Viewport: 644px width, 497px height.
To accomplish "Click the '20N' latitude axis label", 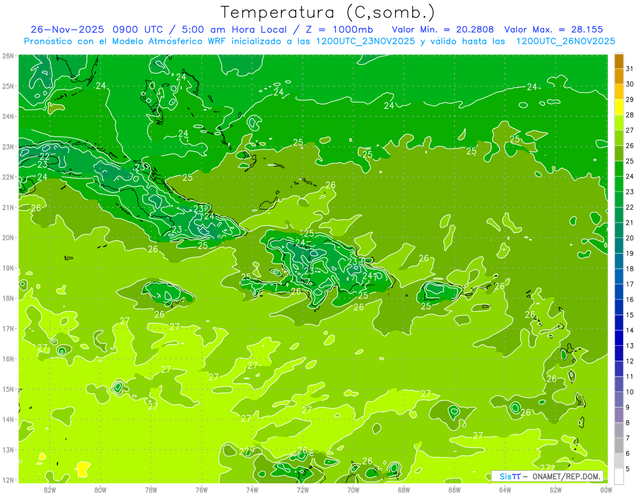I will [8, 238].
